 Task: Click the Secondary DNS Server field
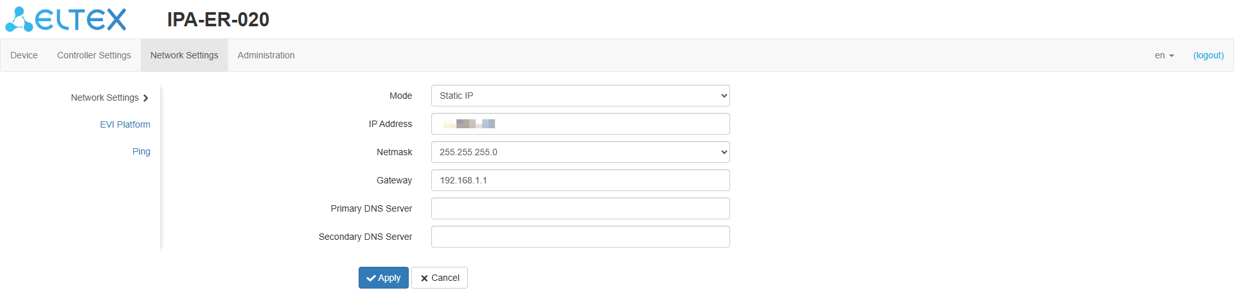coord(580,237)
